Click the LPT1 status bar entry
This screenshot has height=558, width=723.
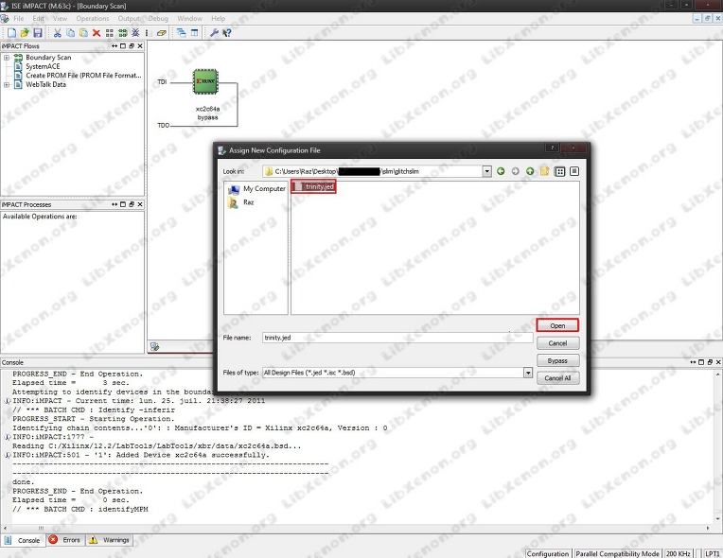click(712, 553)
